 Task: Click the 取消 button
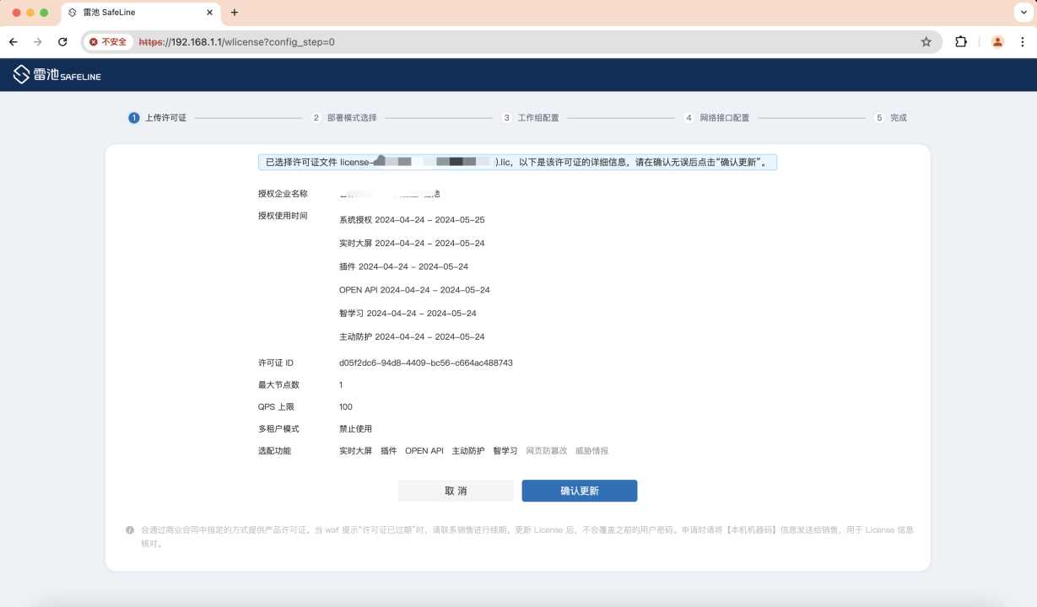(x=456, y=491)
